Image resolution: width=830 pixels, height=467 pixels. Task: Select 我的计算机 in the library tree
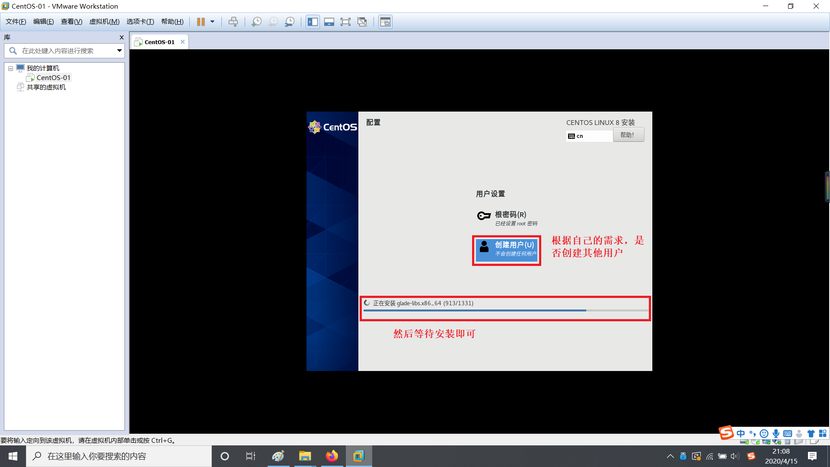[43, 68]
